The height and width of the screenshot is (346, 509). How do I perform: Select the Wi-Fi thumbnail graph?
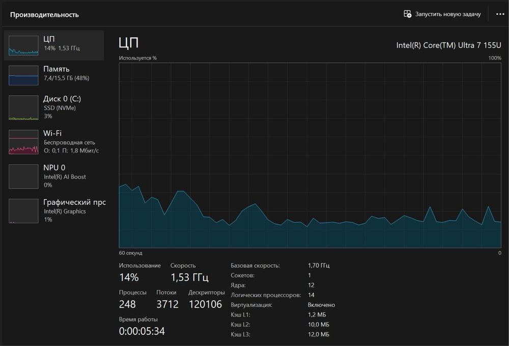point(23,142)
